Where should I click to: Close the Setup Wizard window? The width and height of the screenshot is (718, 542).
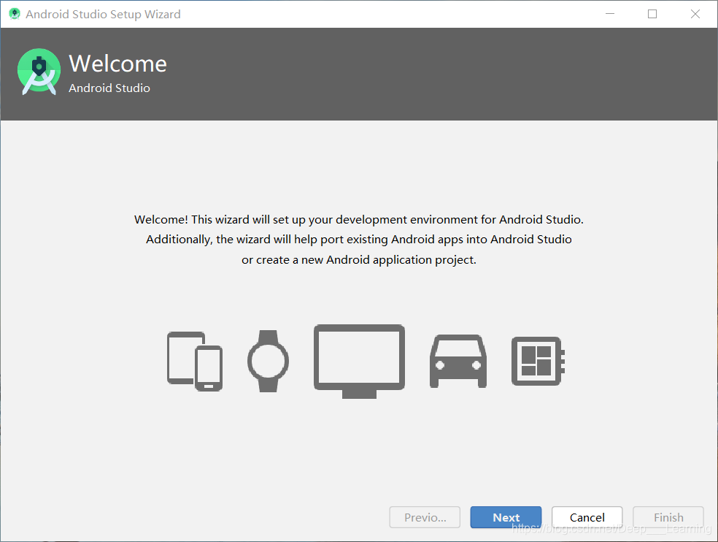695,14
